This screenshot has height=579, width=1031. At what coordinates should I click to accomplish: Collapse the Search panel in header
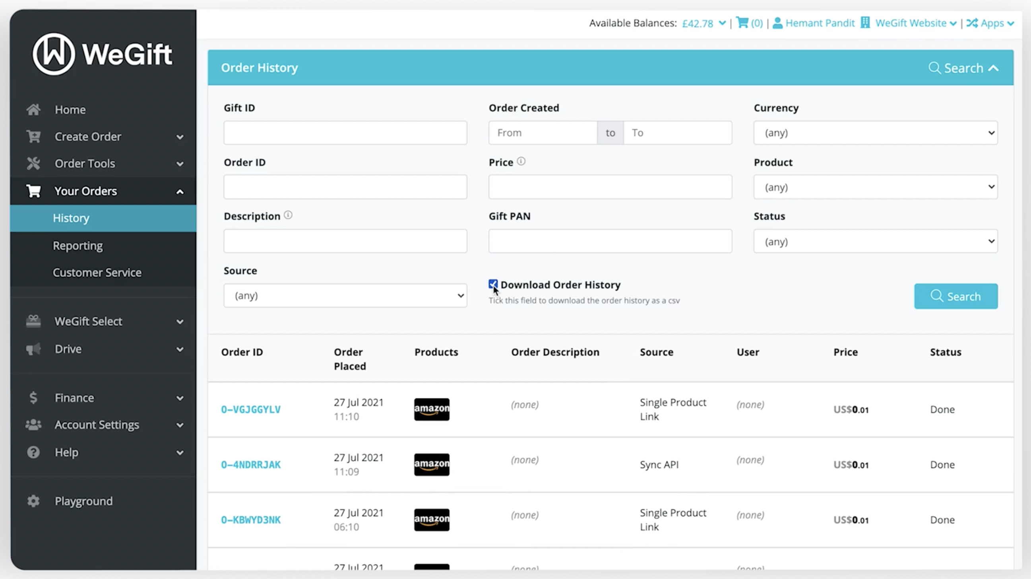963,68
